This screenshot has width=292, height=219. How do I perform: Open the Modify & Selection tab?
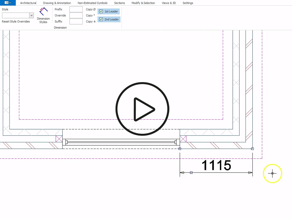coord(143,3)
